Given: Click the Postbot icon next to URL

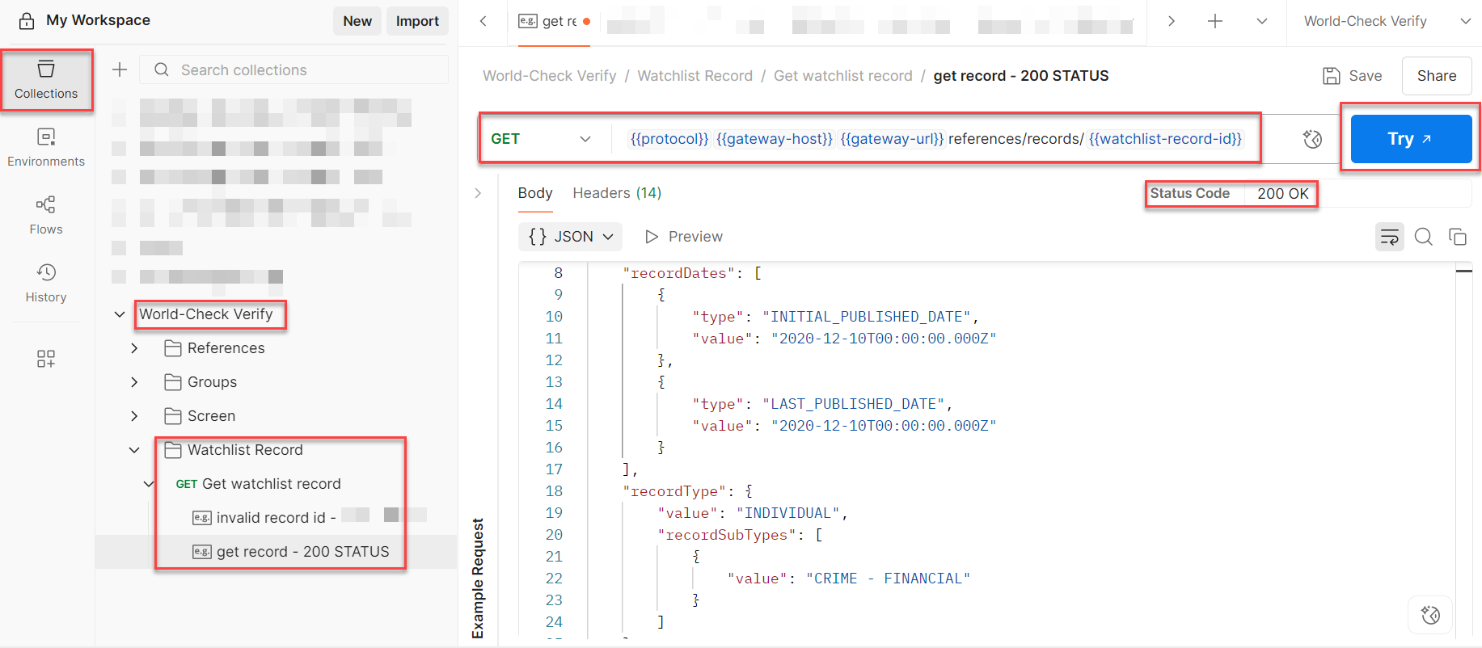Looking at the screenshot, I should coord(1312,139).
